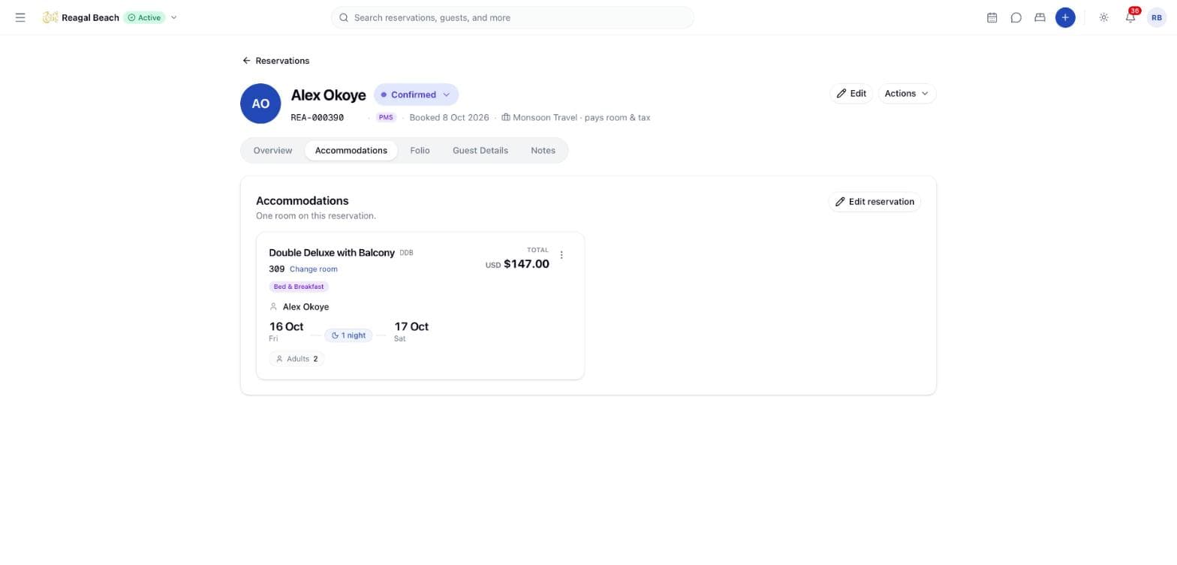This screenshot has width=1177, height=565.
Task: Open the Guest Details tab
Action: click(480, 151)
